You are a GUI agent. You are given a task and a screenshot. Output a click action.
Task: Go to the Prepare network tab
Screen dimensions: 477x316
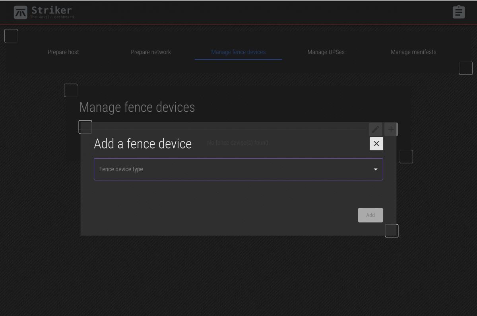[151, 52]
